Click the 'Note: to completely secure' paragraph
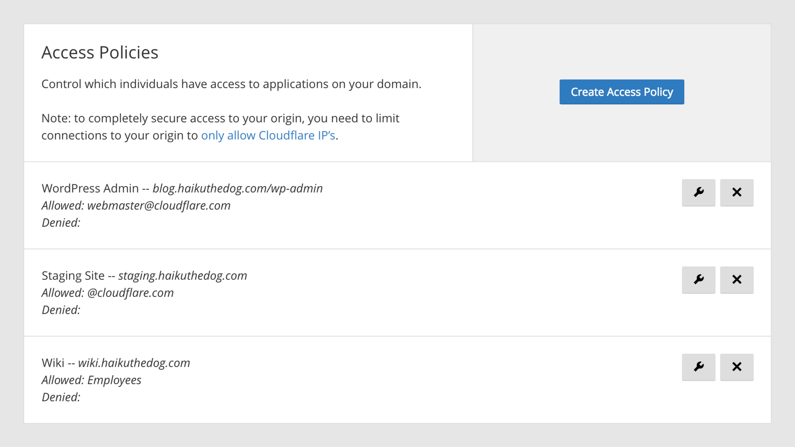795x447 pixels. tap(221, 127)
